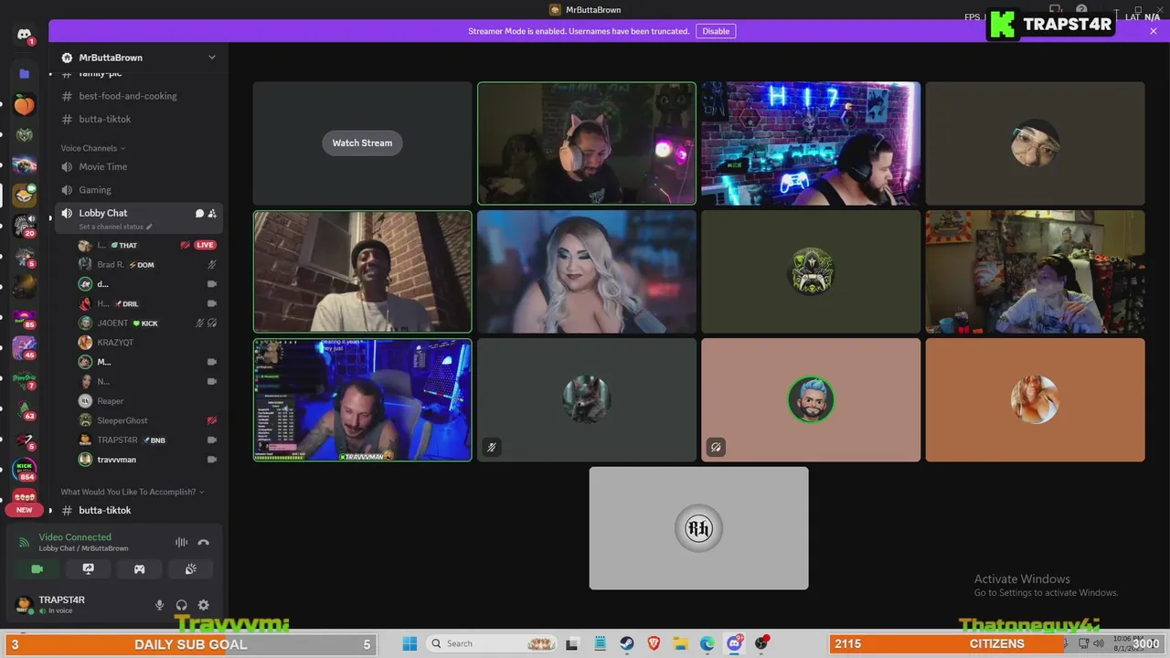1170x658 pixels.
Task: Join Gaming voice channel
Action: pos(139,190)
